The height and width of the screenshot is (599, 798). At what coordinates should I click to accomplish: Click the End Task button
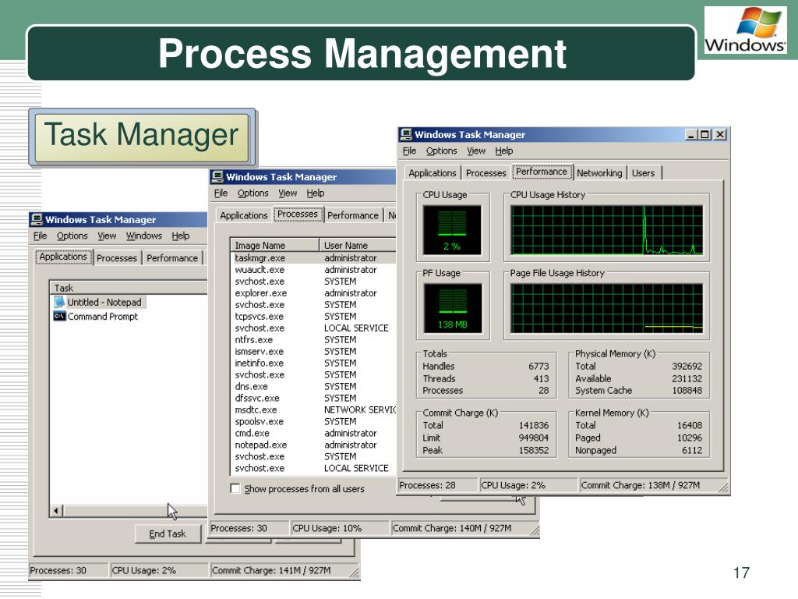168,533
